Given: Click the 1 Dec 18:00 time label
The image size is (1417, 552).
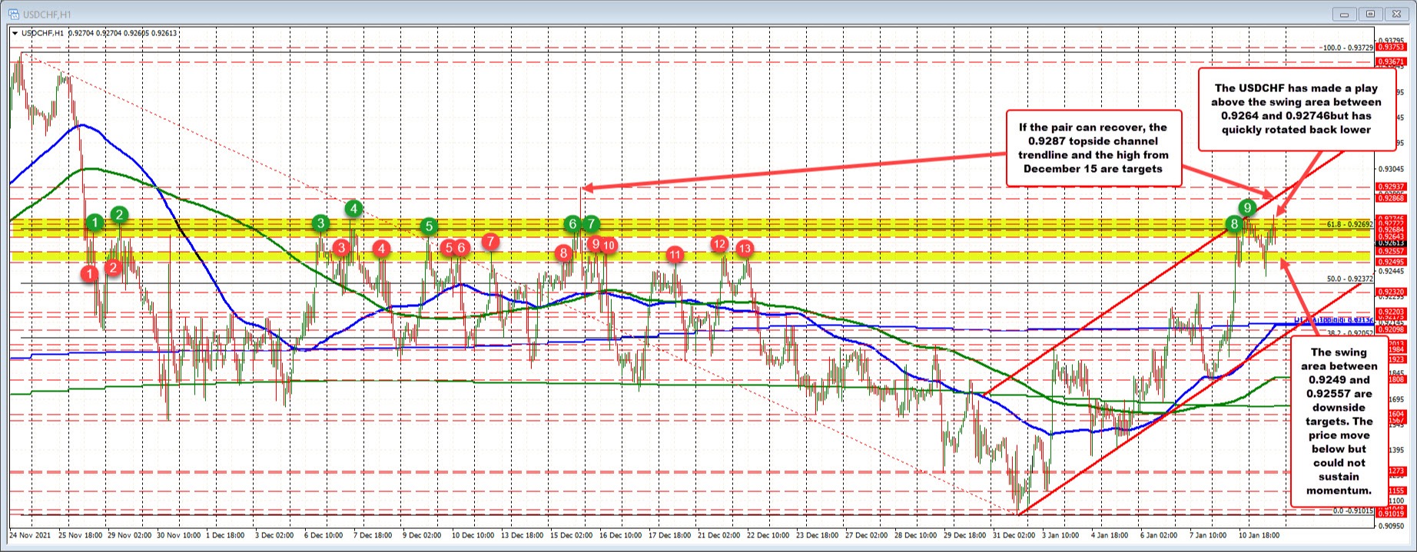Looking at the screenshot, I should click(x=227, y=535).
